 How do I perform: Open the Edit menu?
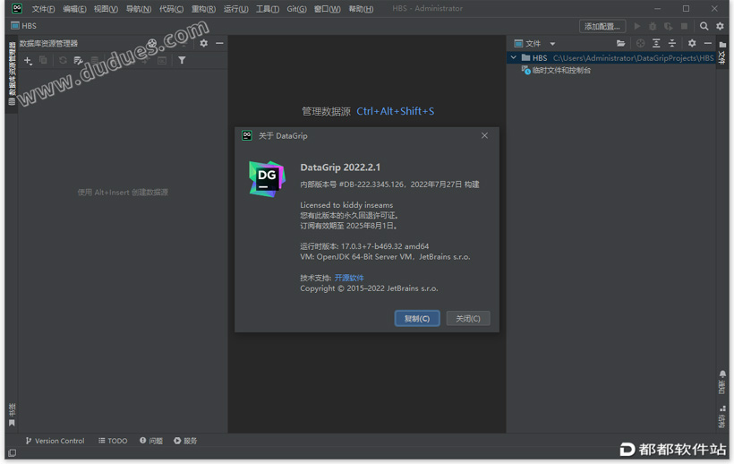(x=74, y=9)
